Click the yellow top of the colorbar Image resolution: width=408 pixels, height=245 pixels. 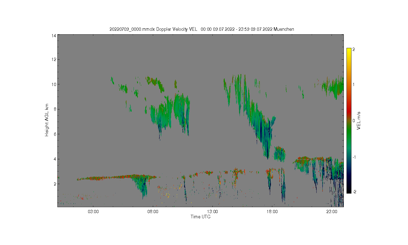[349, 50]
